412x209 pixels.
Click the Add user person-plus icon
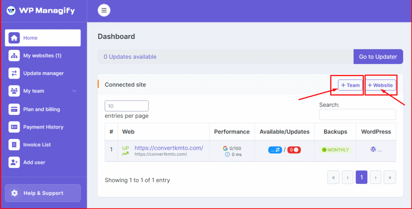[14, 162]
